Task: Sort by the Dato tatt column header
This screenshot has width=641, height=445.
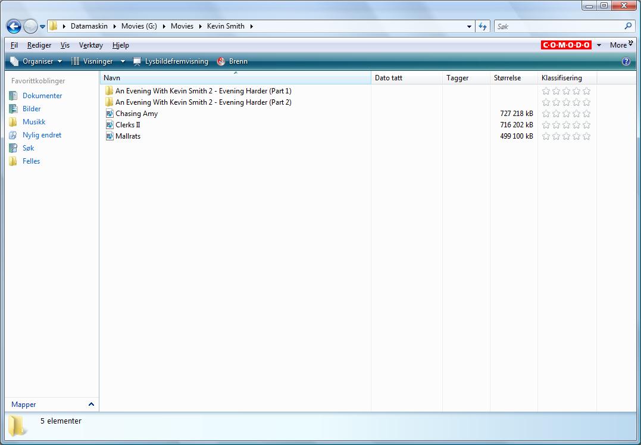Action: pyautogui.click(x=407, y=78)
